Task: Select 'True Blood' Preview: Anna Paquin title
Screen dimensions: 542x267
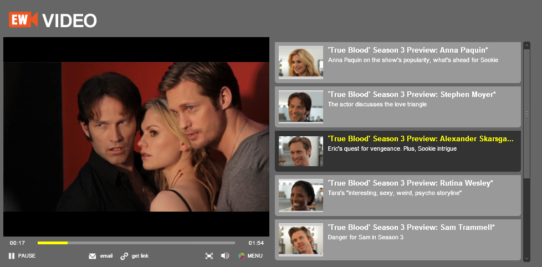Action: [x=408, y=50]
